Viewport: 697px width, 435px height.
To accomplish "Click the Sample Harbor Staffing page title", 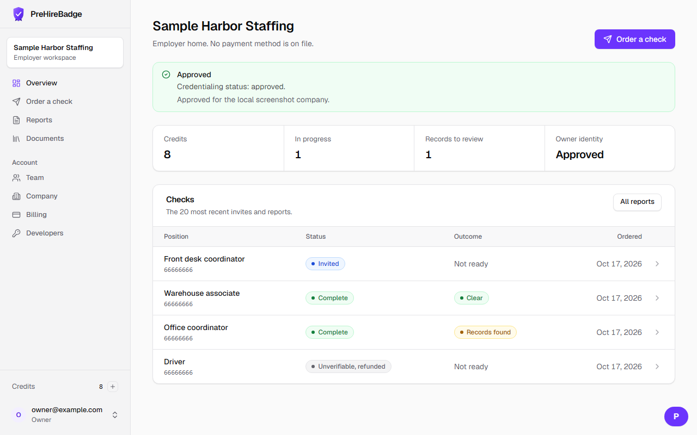I will click(x=223, y=26).
